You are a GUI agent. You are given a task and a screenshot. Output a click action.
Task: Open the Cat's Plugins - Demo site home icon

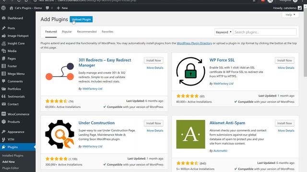click(x=11, y=8)
